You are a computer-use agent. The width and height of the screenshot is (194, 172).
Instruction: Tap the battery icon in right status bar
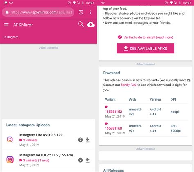pyautogui.click(x=180, y=3)
